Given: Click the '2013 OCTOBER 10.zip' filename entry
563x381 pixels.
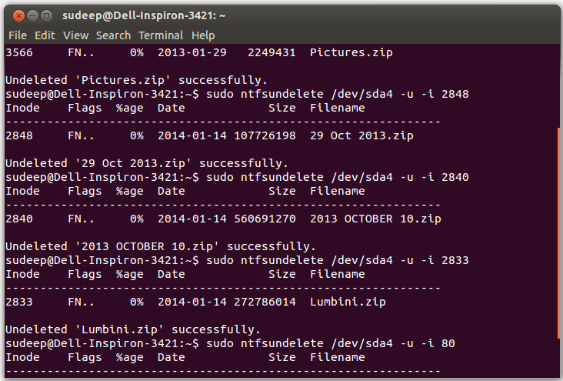Looking at the screenshot, I should pyautogui.click(x=375, y=219).
